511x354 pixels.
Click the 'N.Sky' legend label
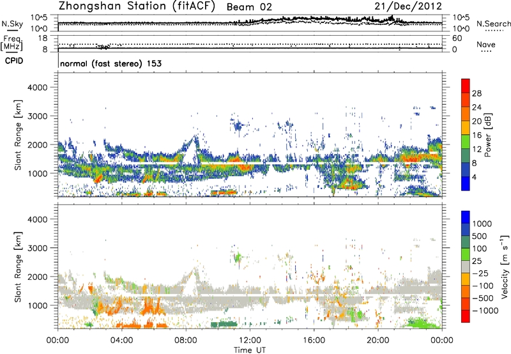click(x=12, y=24)
